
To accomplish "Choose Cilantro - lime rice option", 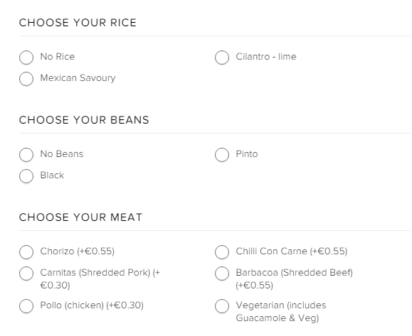I will 222,57.
